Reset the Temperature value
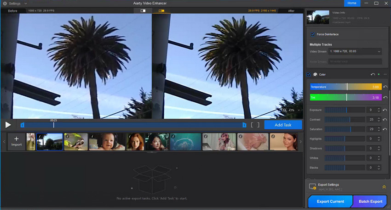The image size is (391, 210). pos(385,87)
